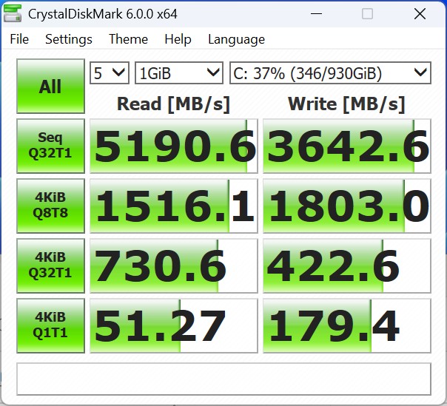Click the sequential write result 3642.6
Screen dimensions: 447x406
click(347, 146)
